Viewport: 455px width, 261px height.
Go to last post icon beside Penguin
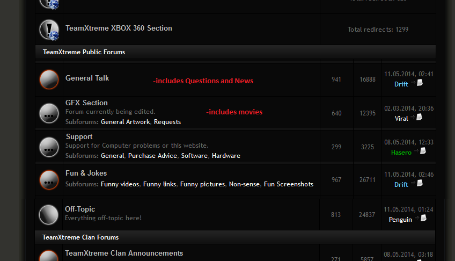click(421, 218)
